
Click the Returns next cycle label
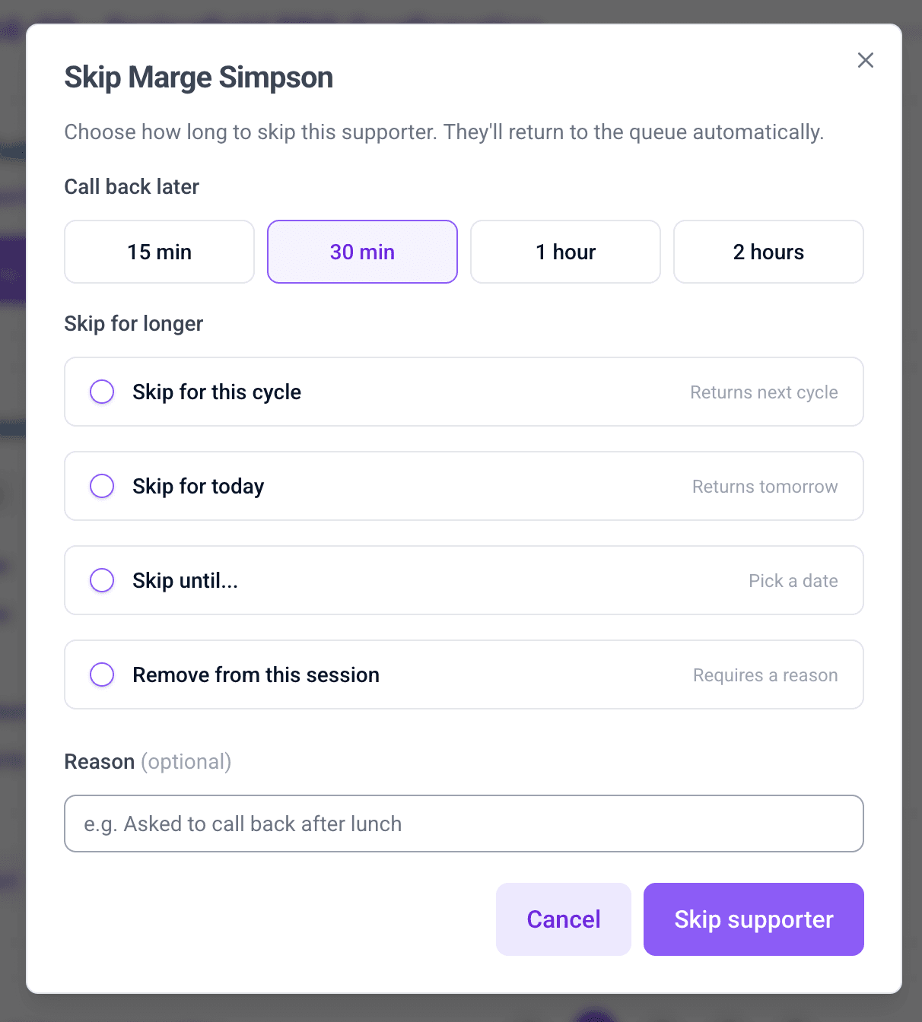(x=763, y=392)
